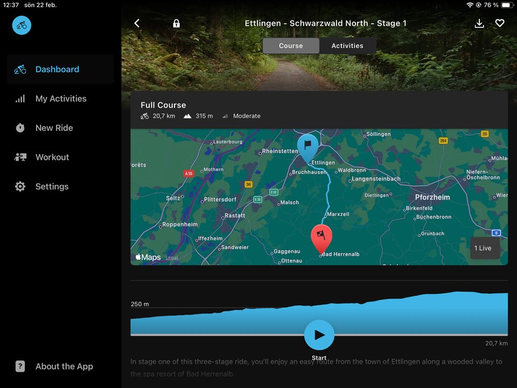
Task: Click the 20,7 km distance value
Action: (x=164, y=116)
